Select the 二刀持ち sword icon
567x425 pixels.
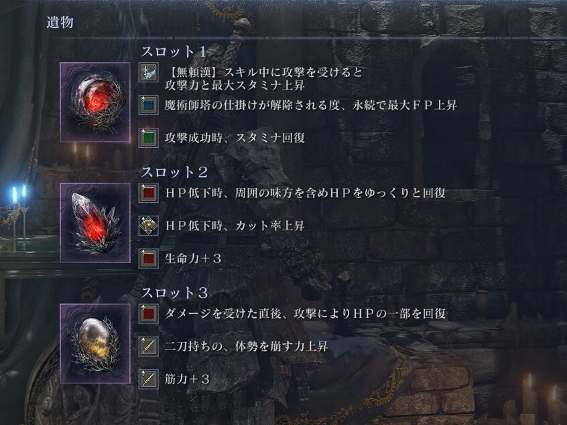(148, 346)
